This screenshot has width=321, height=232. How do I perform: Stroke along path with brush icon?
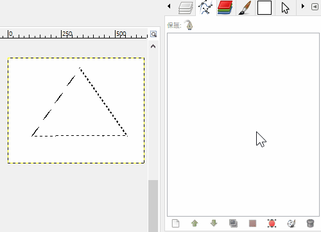click(x=291, y=224)
